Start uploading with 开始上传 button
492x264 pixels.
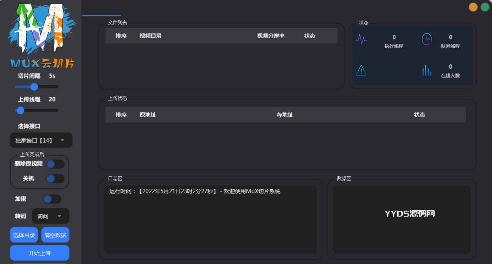tap(40, 253)
